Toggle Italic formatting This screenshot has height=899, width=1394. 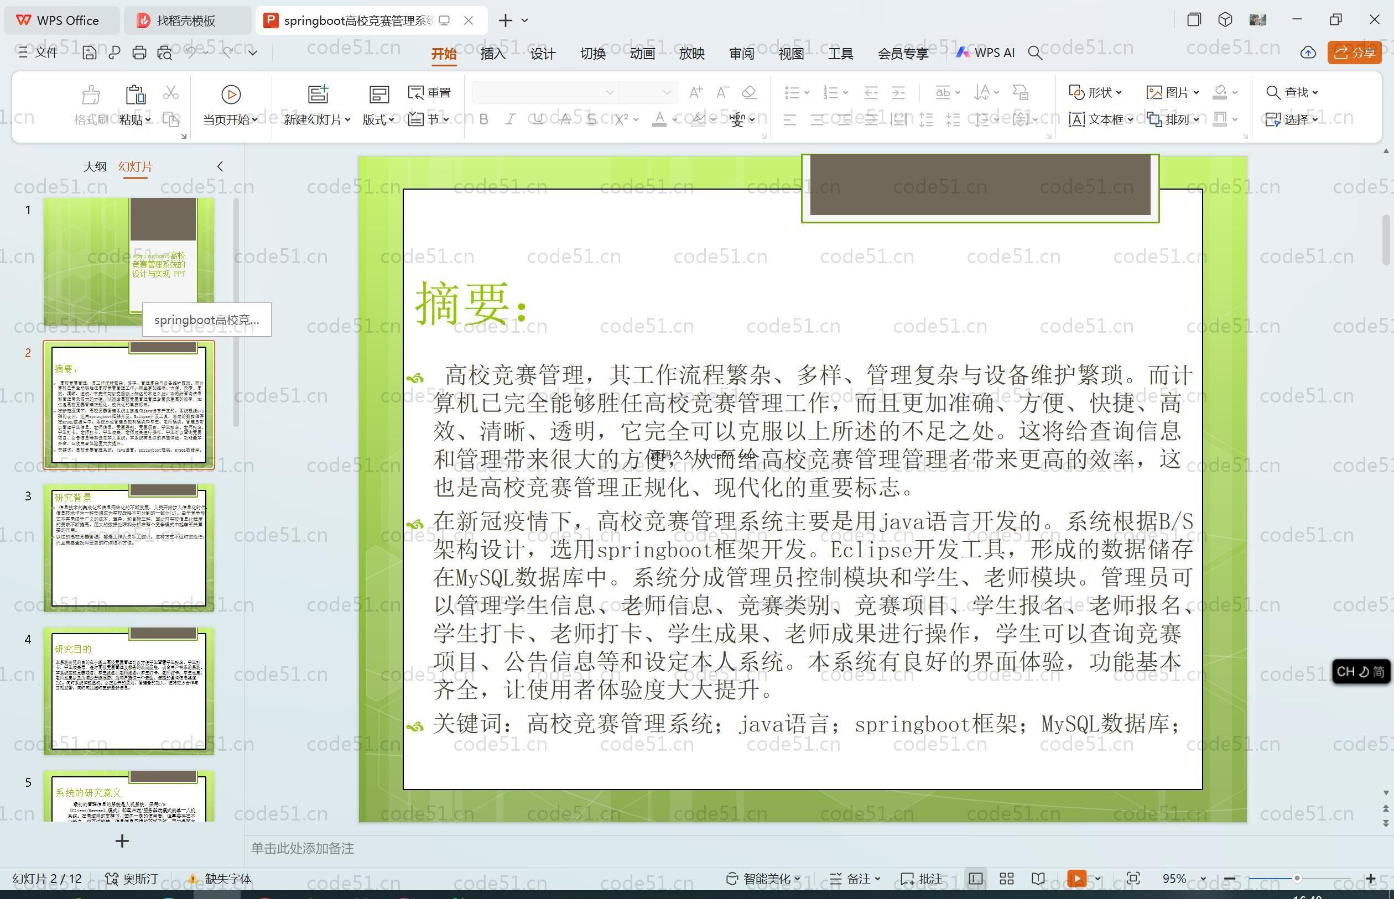click(x=511, y=119)
